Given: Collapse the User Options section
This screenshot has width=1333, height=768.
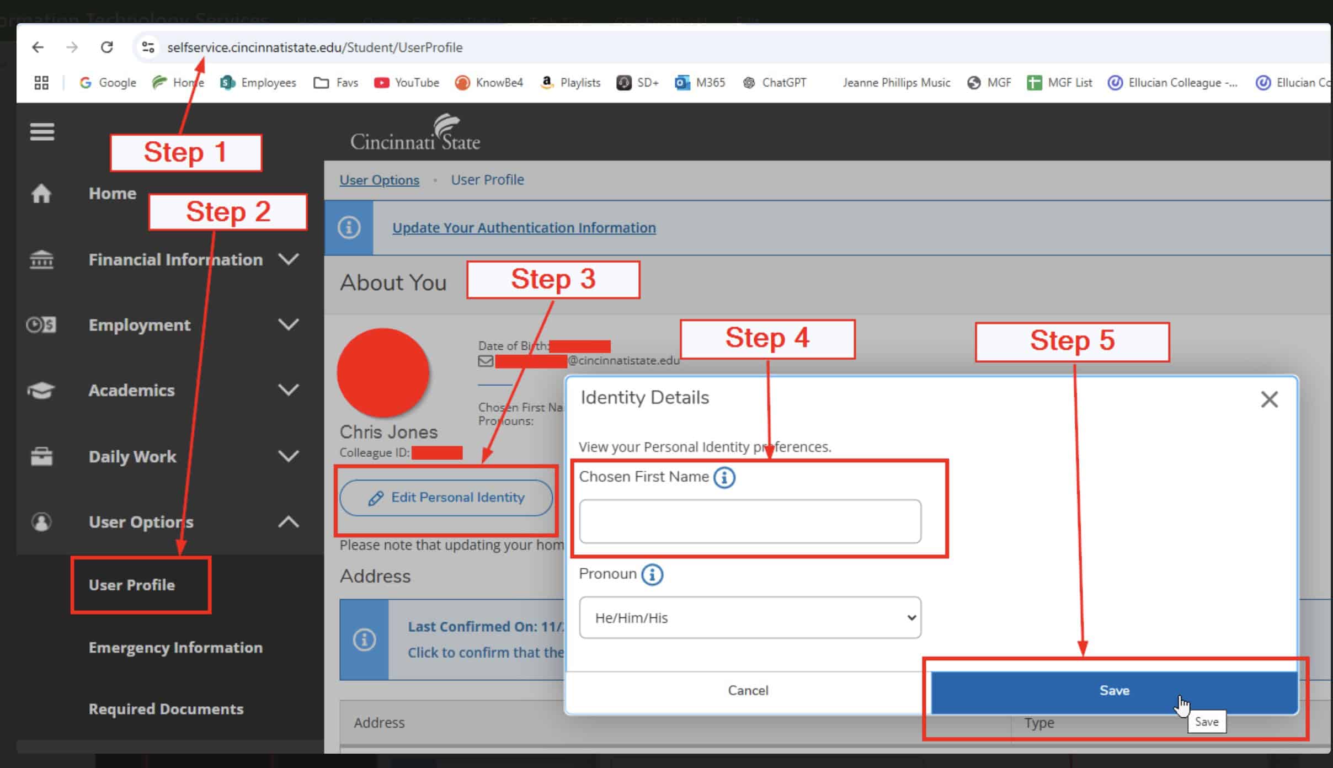Looking at the screenshot, I should point(288,521).
